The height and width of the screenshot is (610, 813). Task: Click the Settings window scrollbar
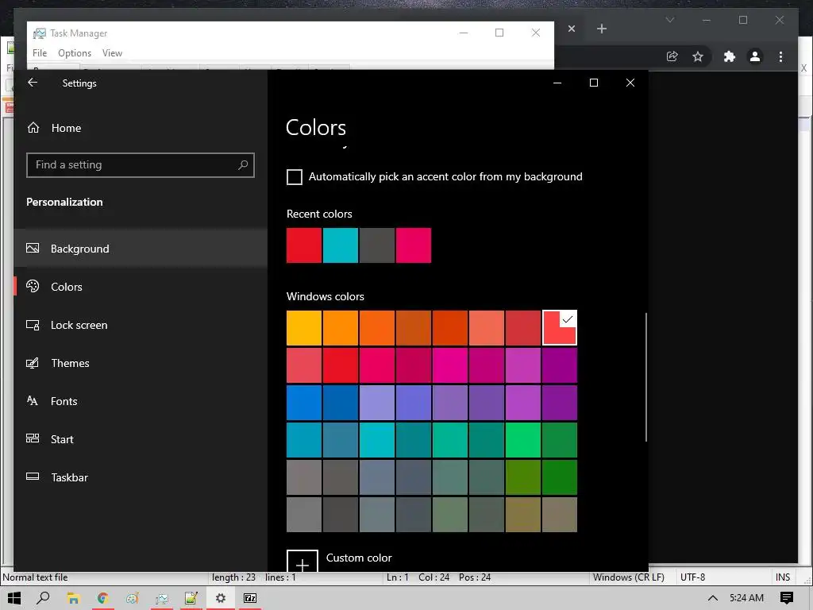click(x=645, y=377)
